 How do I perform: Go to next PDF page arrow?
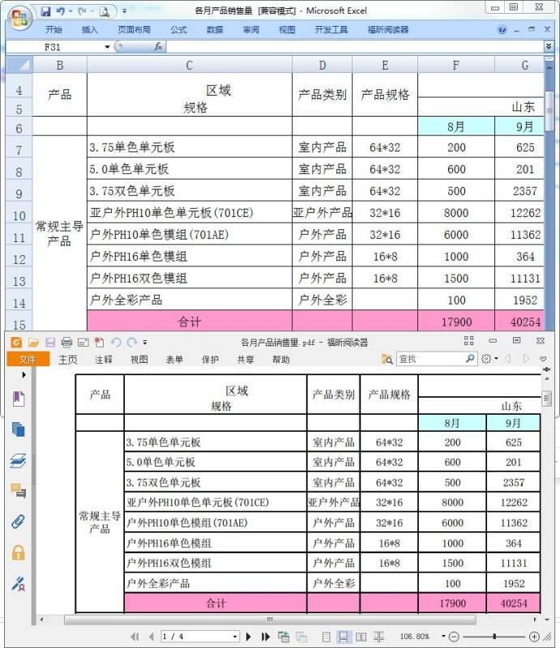coord(249,637)
